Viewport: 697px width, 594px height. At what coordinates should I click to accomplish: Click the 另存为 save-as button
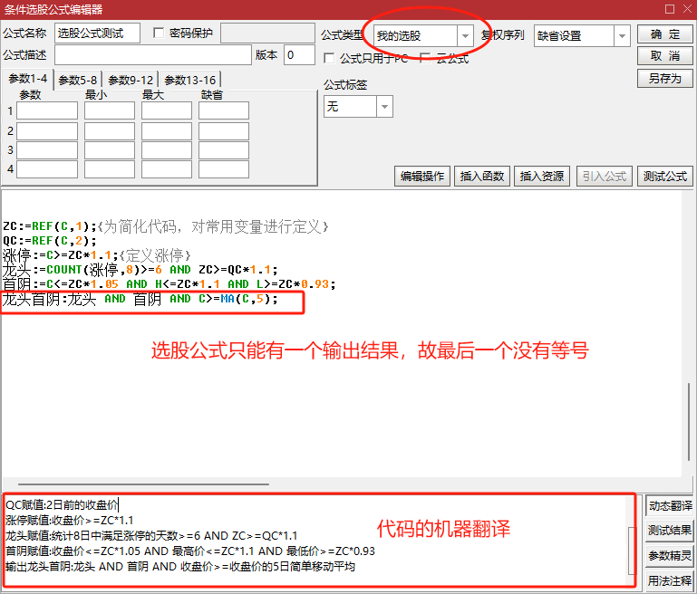[664, 78]
